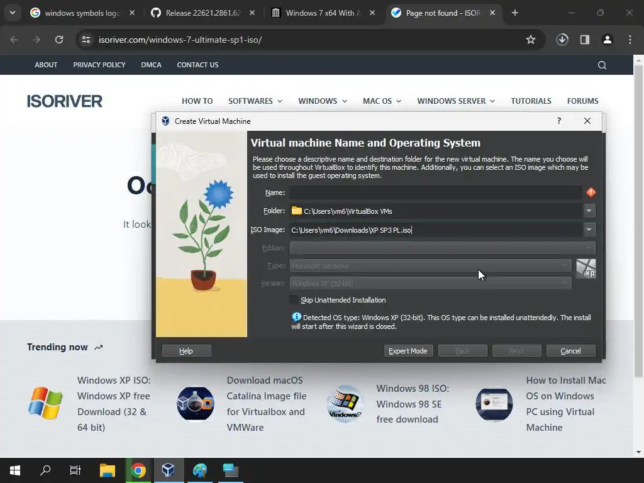Click the macOS Catalina VirtualBox article thumbnail

[x=195, y=404]
